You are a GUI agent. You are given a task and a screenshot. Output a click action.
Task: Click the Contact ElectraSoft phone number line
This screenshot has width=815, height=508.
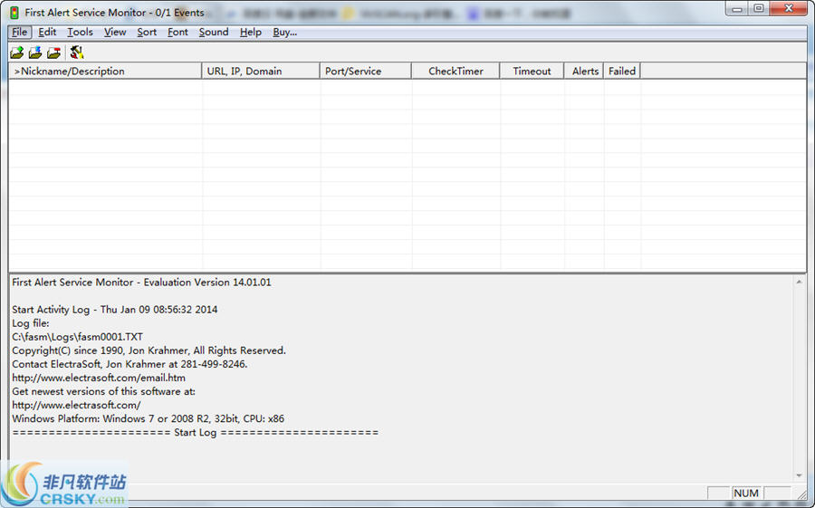129,364
